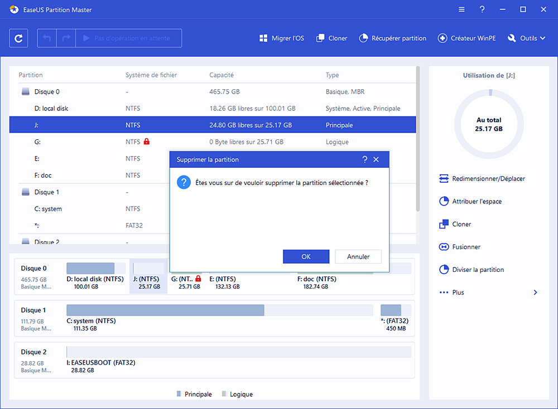Image resolution: width=558 pixels, height=409 pixels.
Task: Click the partition list vertical scrollbar
Action: (418, 139)
